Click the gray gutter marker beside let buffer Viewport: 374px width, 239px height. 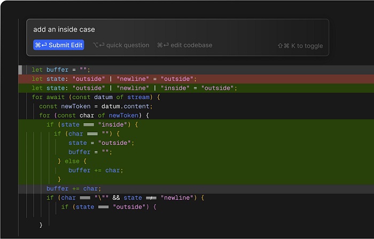click(20, 70)
